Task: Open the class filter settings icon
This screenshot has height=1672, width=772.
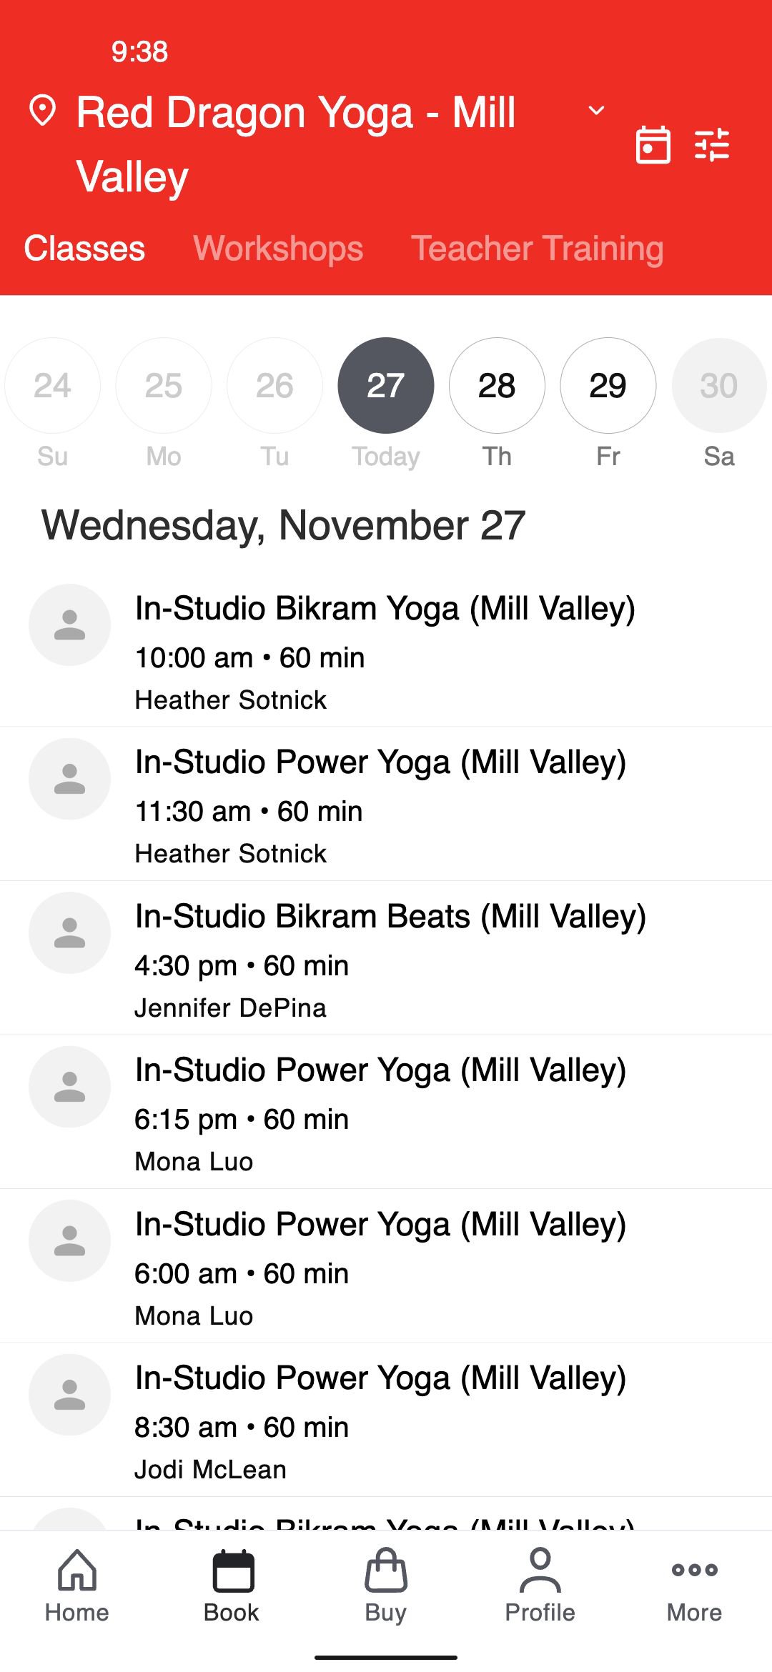Action: (712, 145)
